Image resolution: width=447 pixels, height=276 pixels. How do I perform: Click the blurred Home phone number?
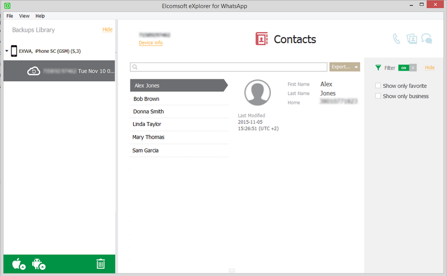coord(339,101)
